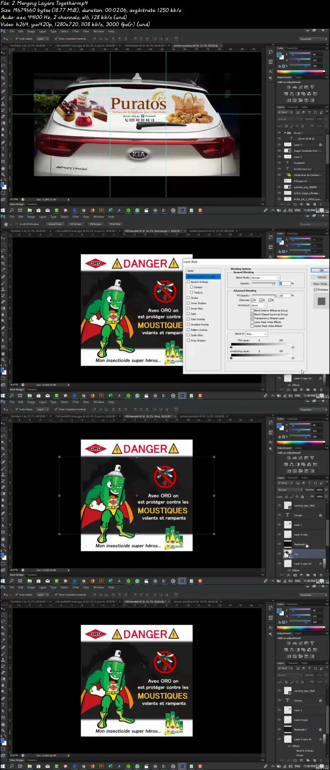The height and width of the screenshot is (770, 330).
Task: Select Move tool in the img-layer frame
Action: pos(3,424)
